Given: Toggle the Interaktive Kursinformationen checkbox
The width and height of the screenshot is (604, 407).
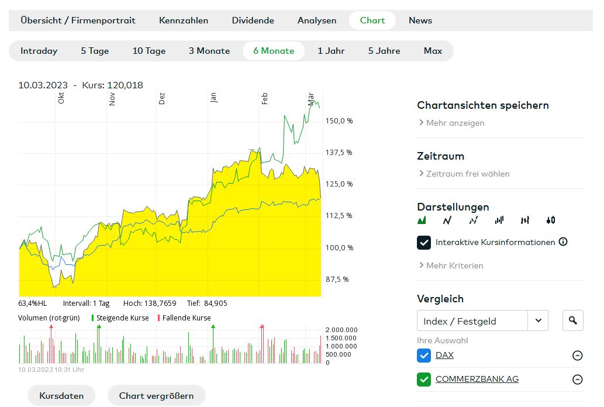Looking at the screenshot, I should 424,242.
